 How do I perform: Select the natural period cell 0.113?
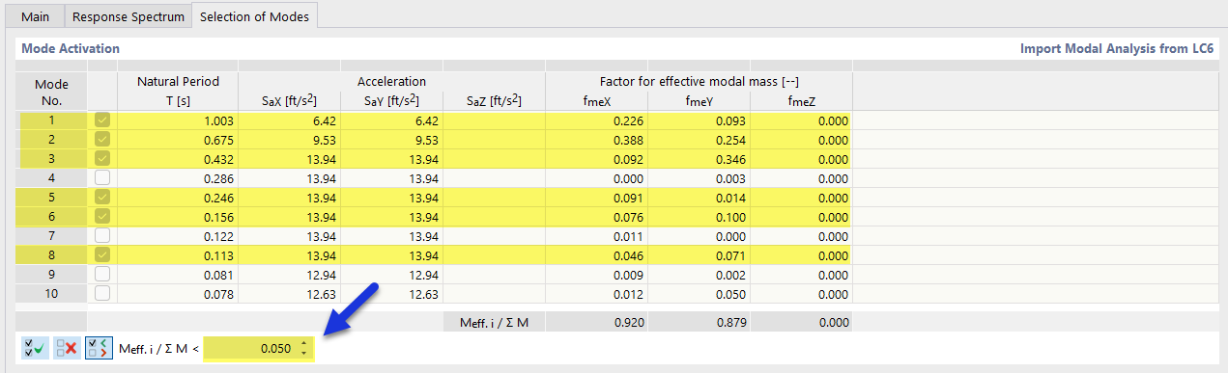click(178, 254)
